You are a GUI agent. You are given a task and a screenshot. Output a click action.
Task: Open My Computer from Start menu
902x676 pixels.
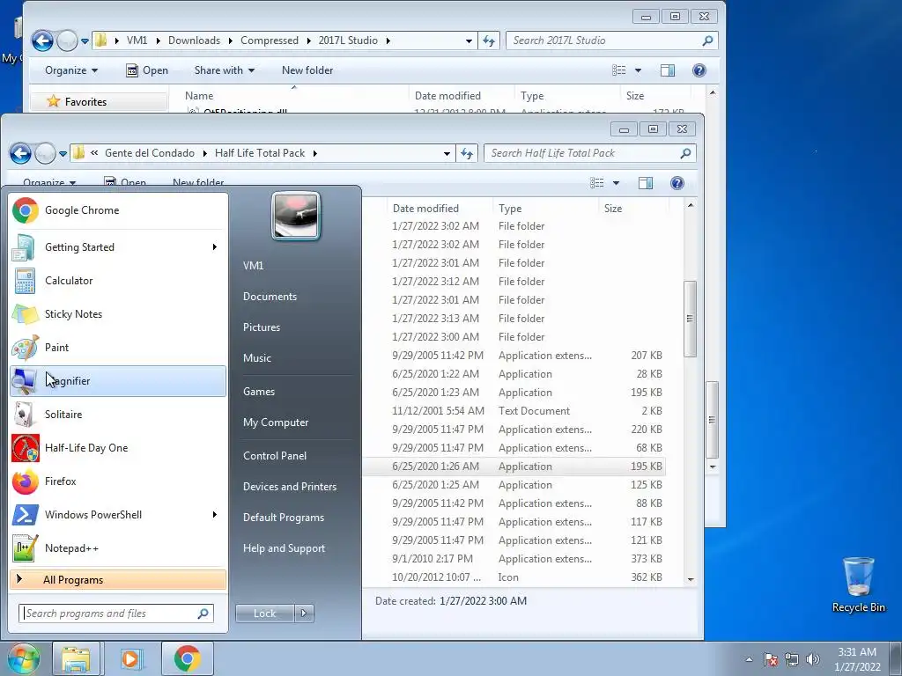pyautogui.click(x=276, y=422)
